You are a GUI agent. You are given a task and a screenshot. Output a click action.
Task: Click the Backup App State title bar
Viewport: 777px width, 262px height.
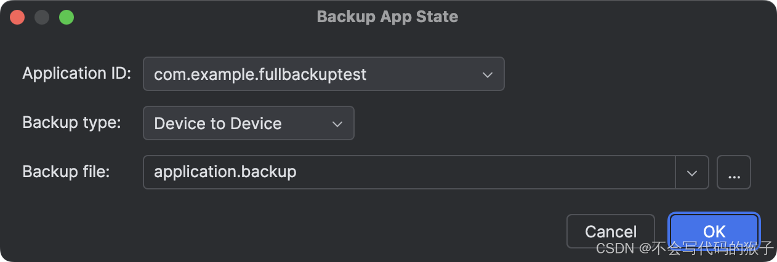387,17
